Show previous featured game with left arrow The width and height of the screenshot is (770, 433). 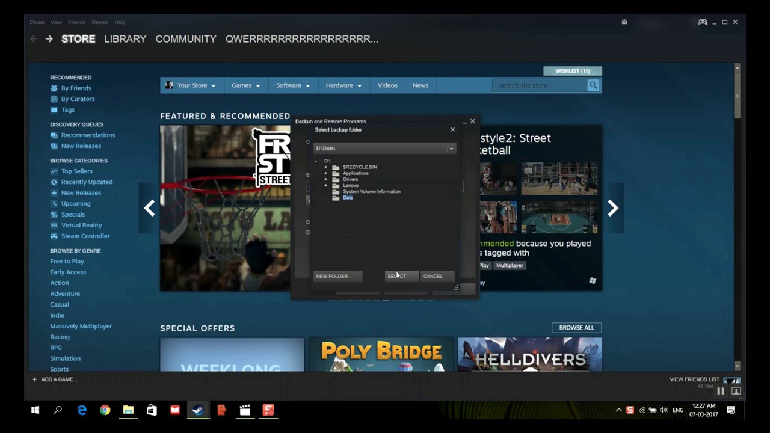tap(149, 208)
